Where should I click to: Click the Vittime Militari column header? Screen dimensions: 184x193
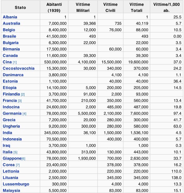click(83, 7)
